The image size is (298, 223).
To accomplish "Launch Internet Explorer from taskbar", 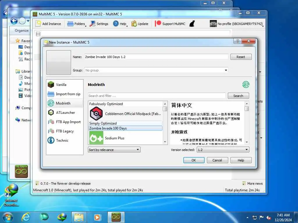I will coord(26,217).
